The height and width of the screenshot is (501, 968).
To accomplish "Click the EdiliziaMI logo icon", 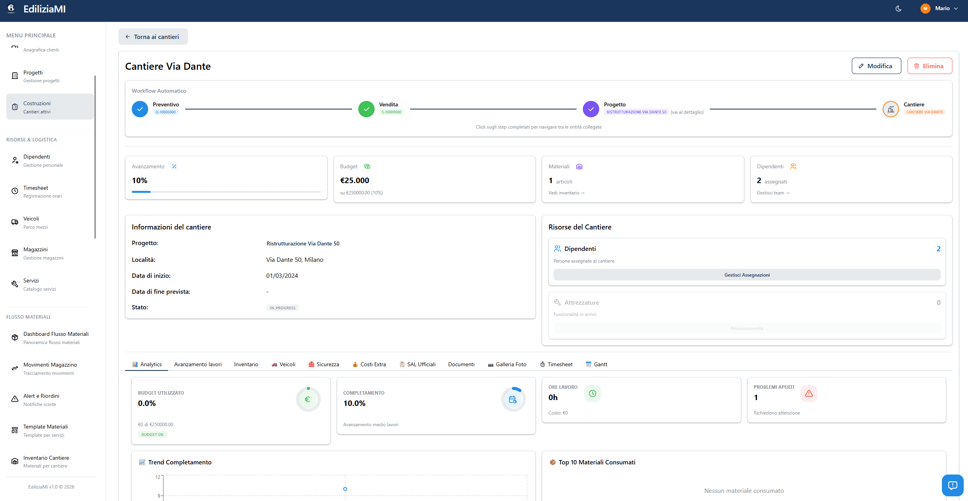I will [11, 9].
